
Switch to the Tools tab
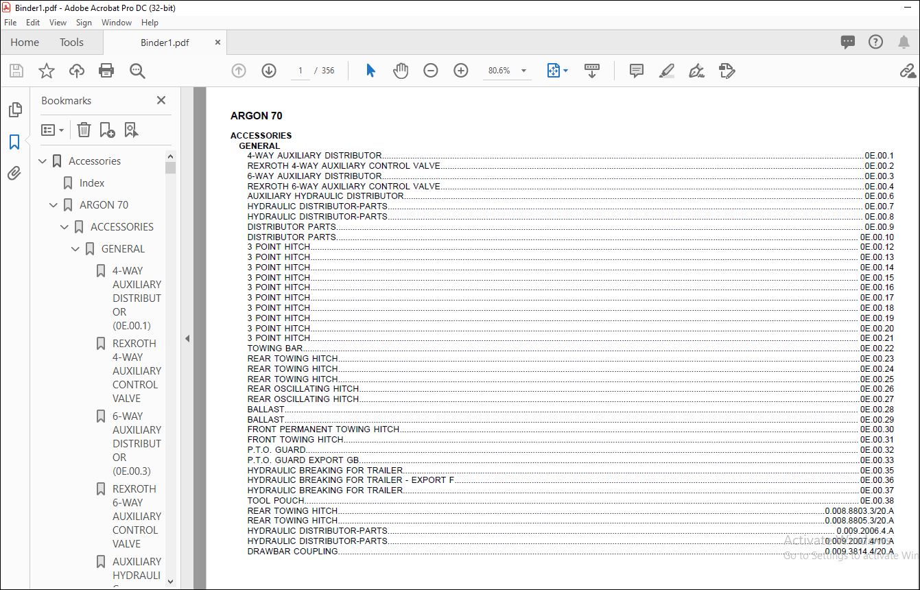71,43
